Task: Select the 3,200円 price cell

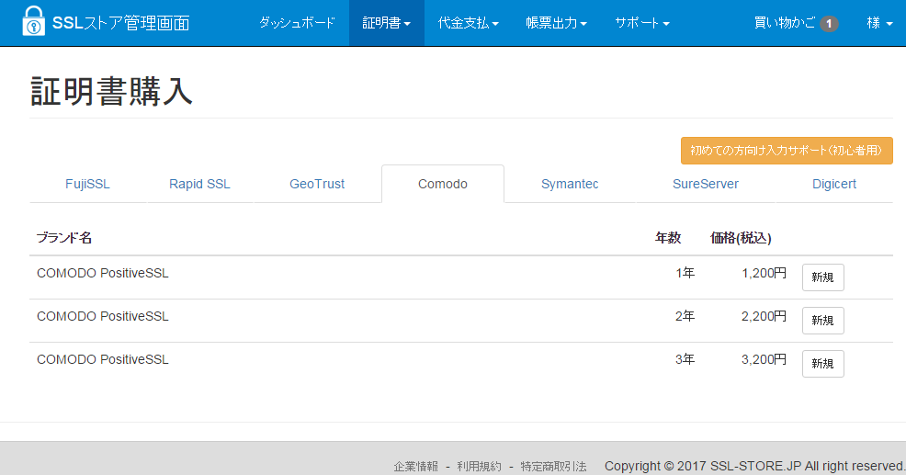Action: [x=764, y=359]
